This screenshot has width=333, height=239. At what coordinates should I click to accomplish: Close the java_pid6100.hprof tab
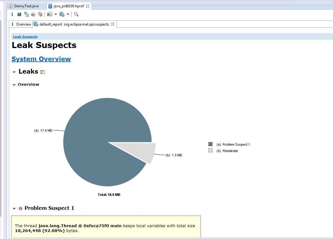click(88, 6)
